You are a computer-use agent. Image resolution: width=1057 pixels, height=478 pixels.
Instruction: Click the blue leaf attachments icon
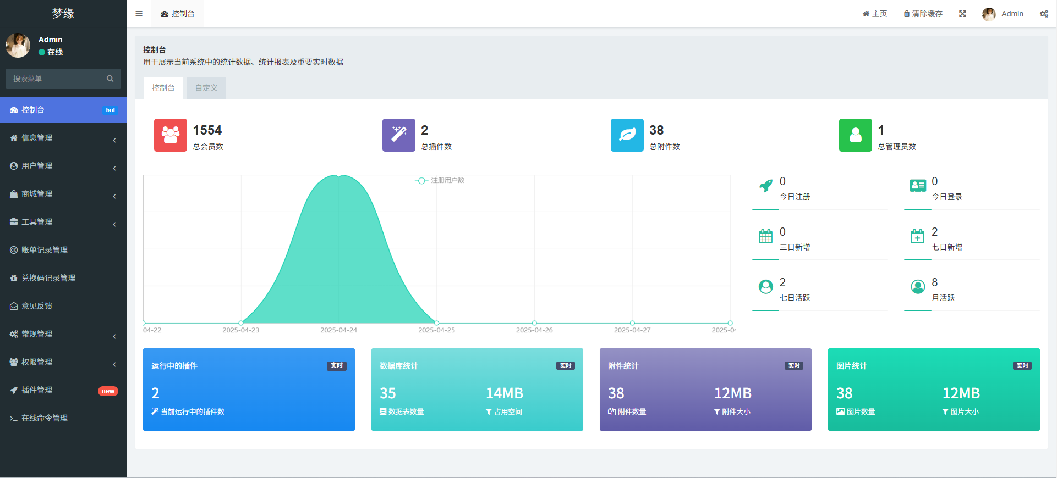click(627, 135)
